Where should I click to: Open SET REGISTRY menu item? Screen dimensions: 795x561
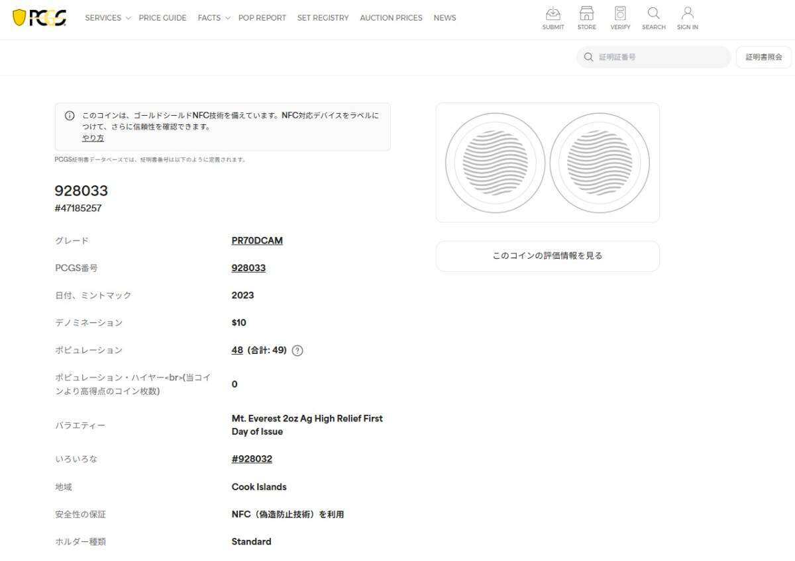point(323,18)
